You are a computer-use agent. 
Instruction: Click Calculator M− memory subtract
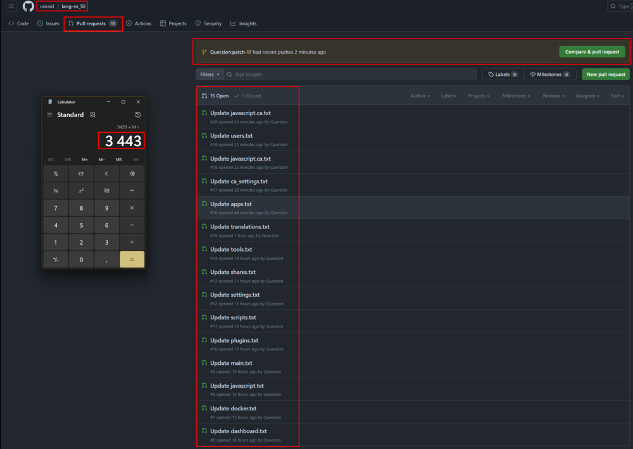point(102,159)
